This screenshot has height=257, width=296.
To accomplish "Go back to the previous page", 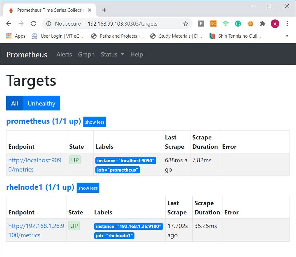I will click(9, 24).
